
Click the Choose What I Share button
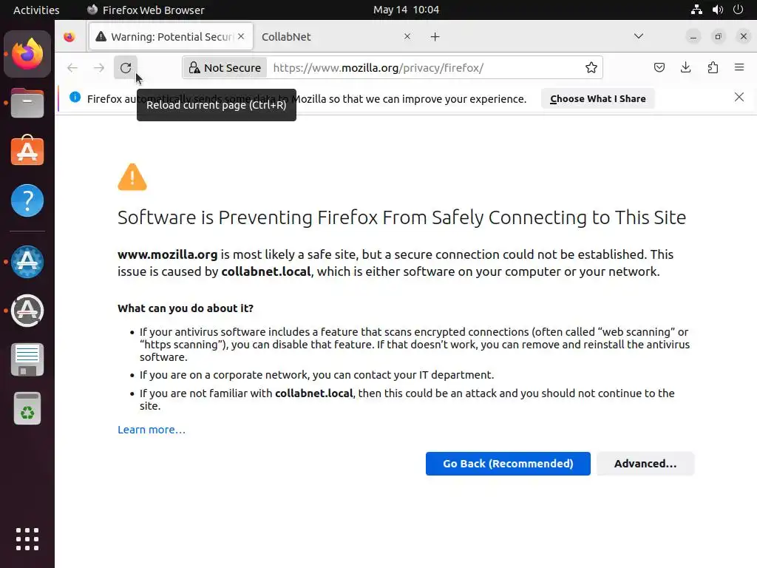coord(597,98)
